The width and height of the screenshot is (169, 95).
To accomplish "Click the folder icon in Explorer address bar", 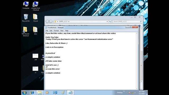I will click(x=55, y=22).
